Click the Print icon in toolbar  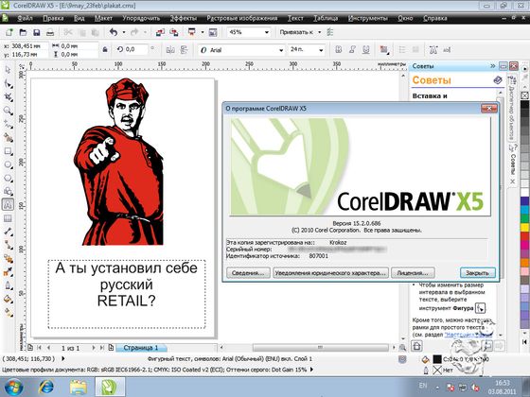click(x=50, y=32)
